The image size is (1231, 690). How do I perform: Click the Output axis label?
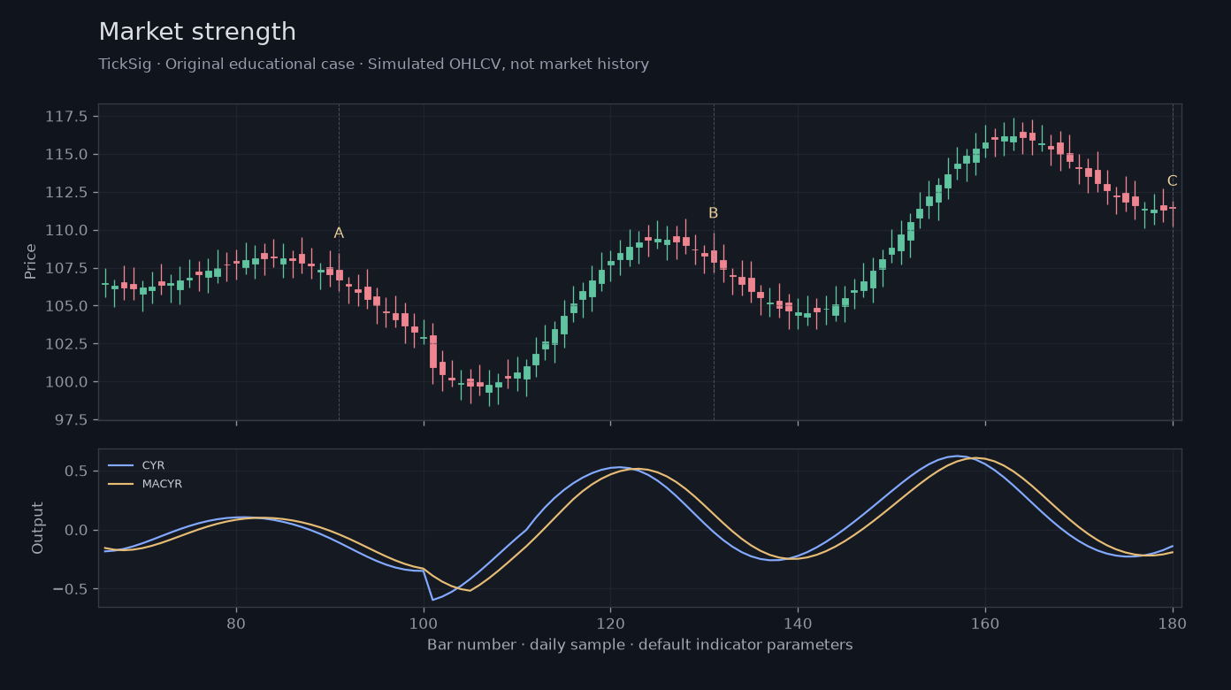pos(38,528)
